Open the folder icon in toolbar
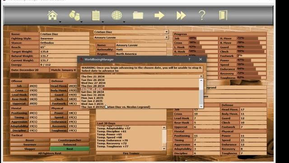289x163 pixels. pyautogui.click(x=138, y=15)
